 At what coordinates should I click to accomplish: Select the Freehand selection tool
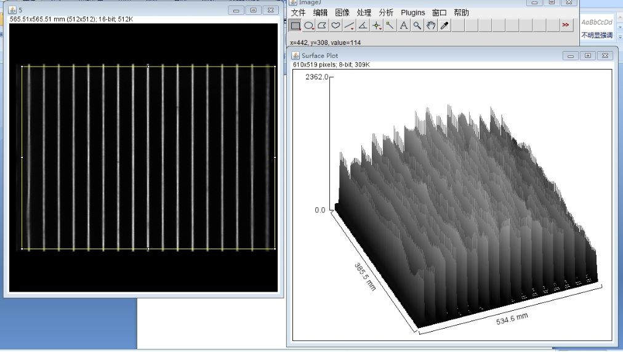click(336, 25)
